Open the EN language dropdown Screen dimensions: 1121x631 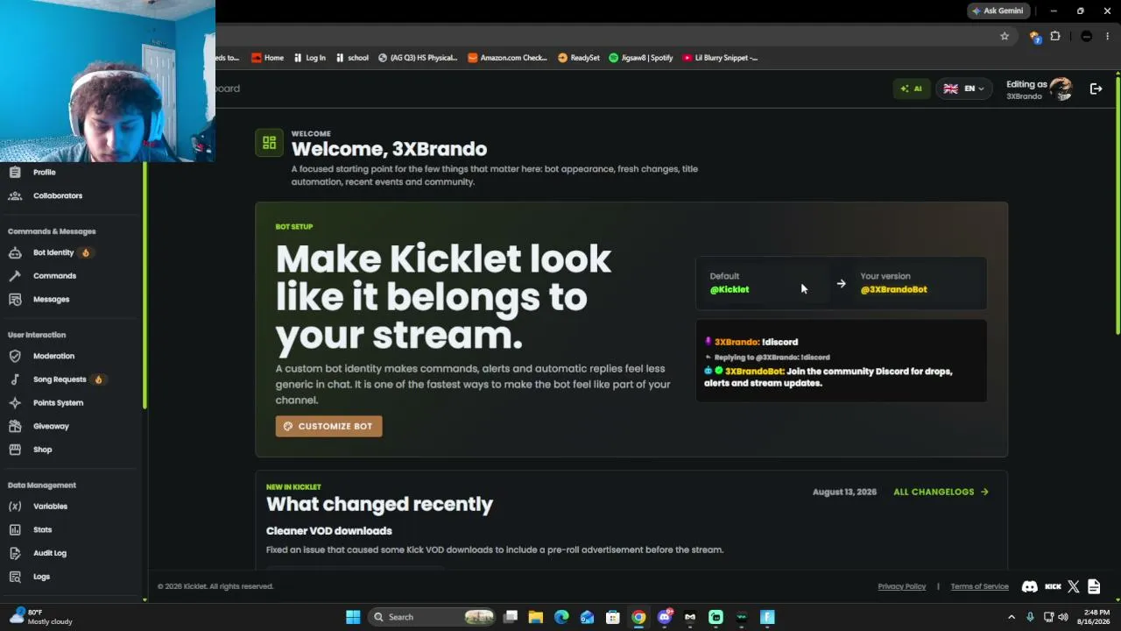click(x=963, y=89)
